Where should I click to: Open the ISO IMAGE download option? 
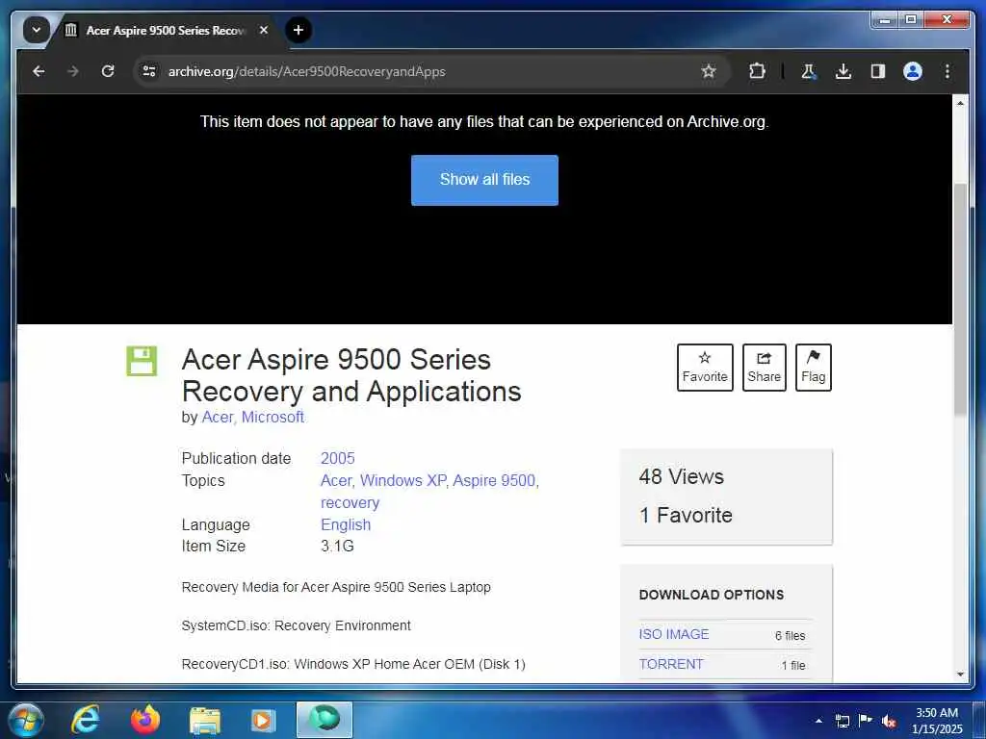[673, 635]
